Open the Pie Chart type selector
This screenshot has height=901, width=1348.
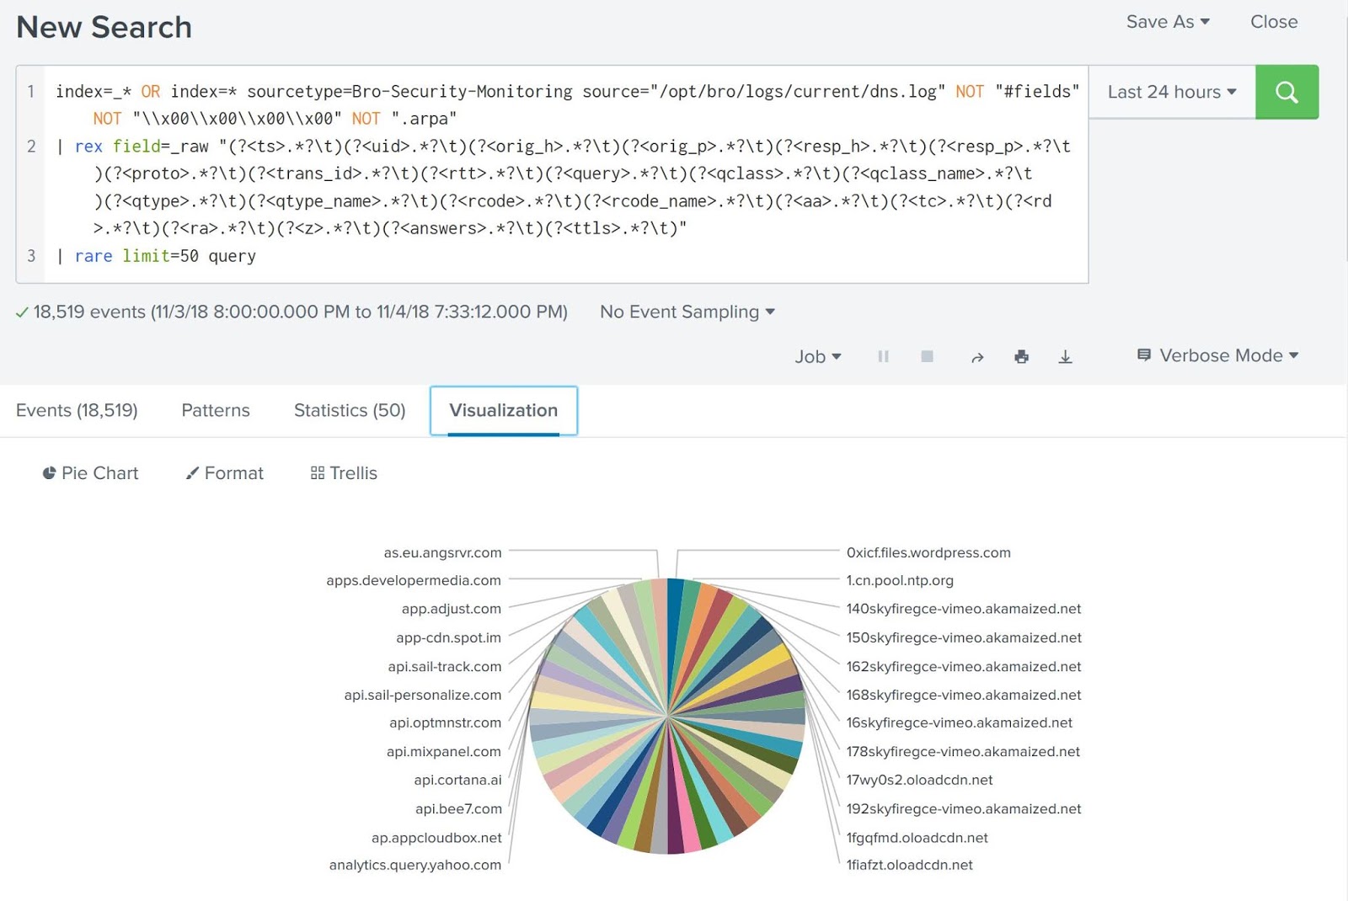click(90, 472)
